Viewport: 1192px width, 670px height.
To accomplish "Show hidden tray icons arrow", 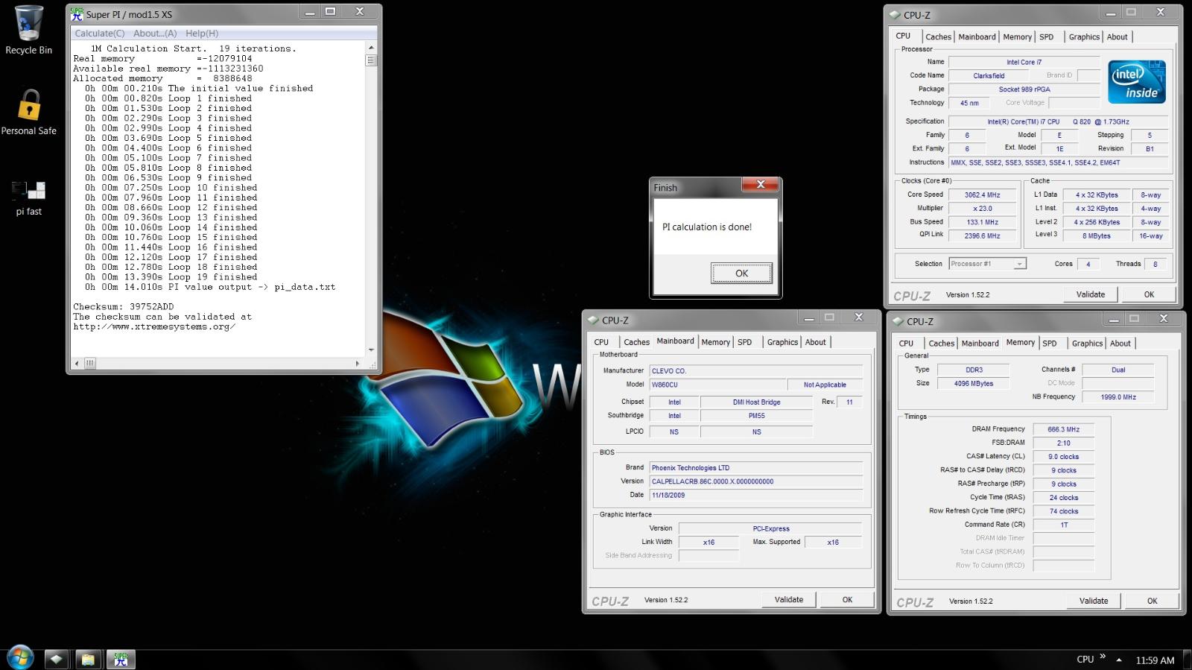I will pos(1119,660).
